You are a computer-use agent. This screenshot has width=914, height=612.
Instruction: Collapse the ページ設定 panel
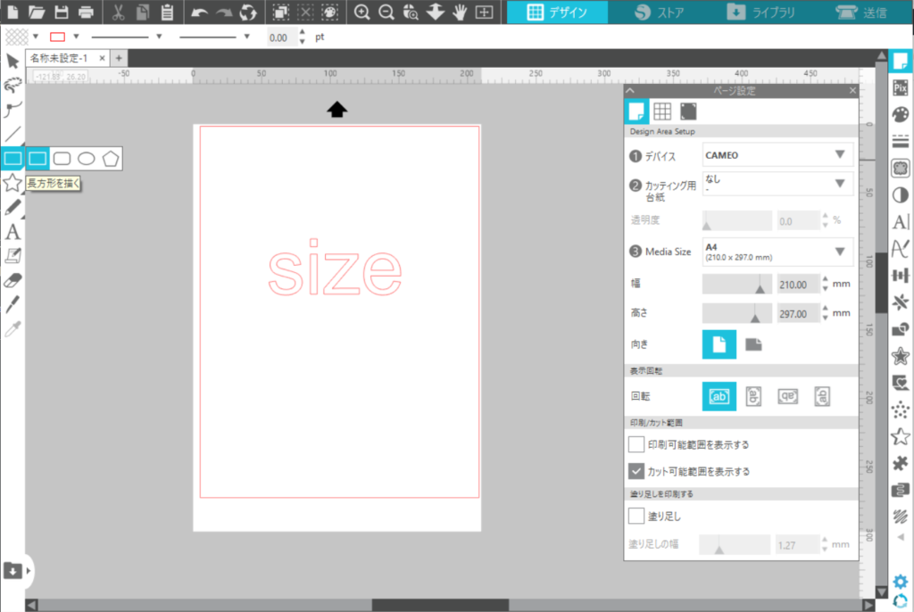click(x=630, y=90)
